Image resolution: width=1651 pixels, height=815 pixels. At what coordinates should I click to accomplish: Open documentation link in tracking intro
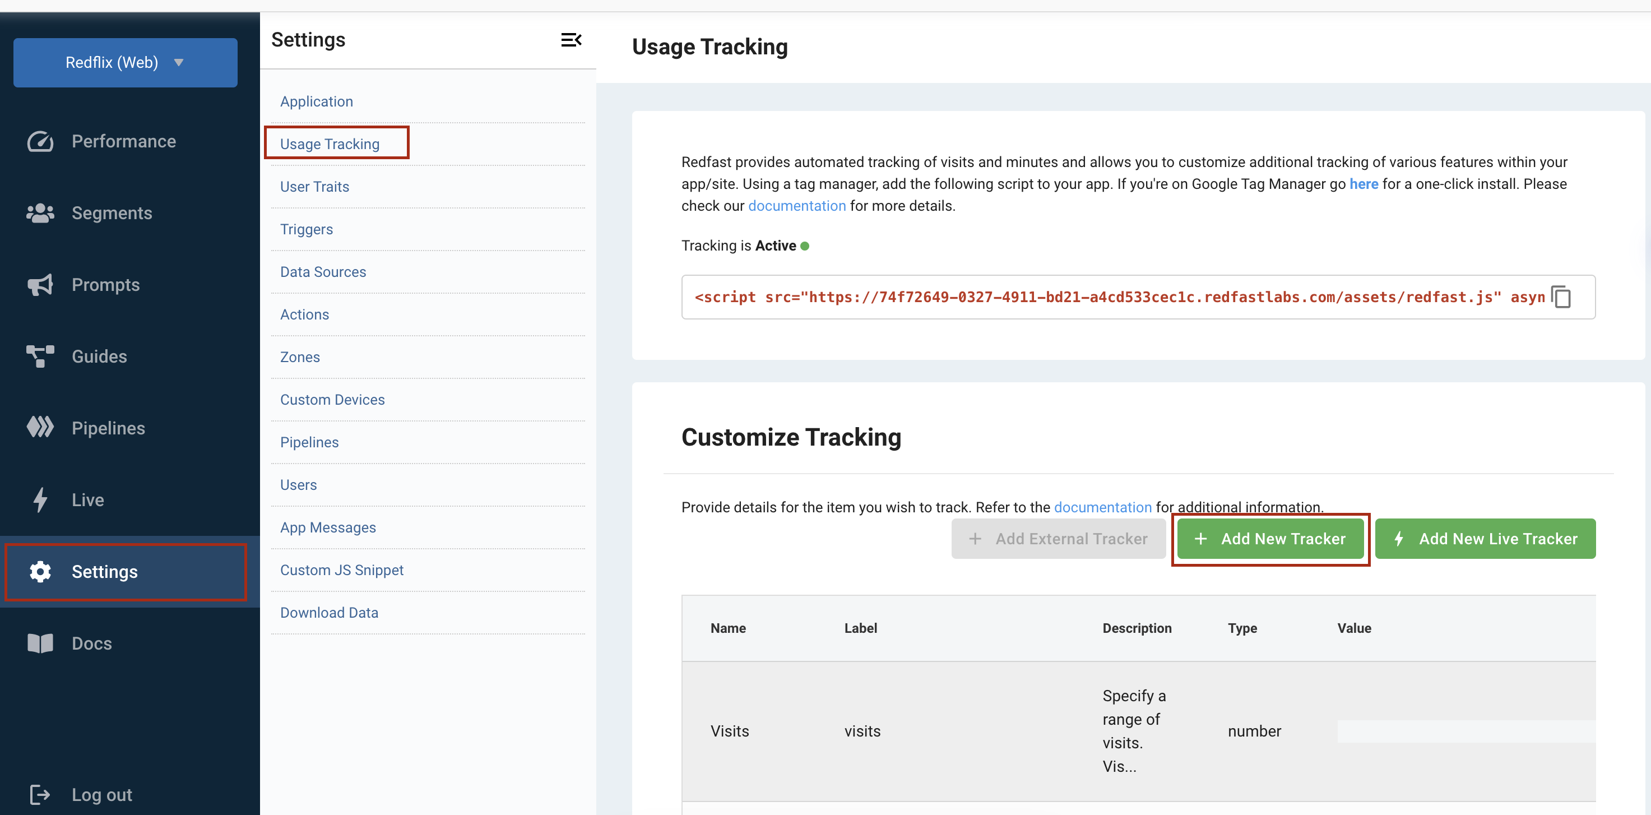[797, 206]
